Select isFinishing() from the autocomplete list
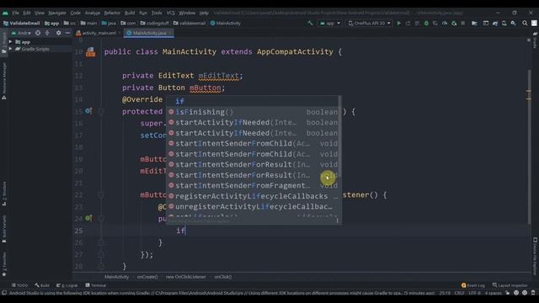 pos(254,112)
